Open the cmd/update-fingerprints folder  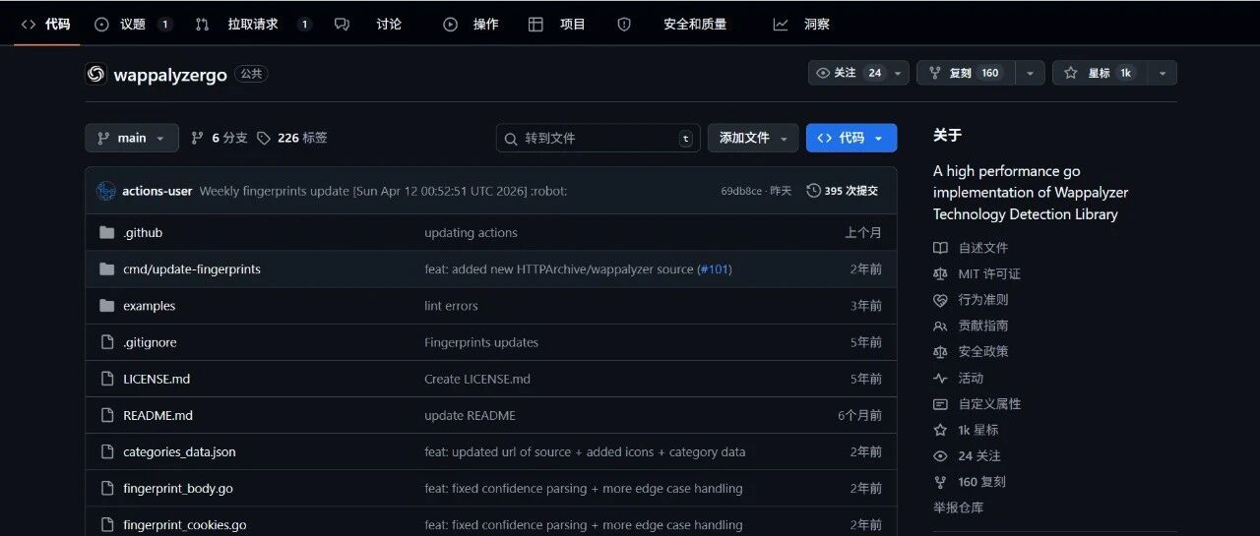pyautogui.click(x=192, y=269)
